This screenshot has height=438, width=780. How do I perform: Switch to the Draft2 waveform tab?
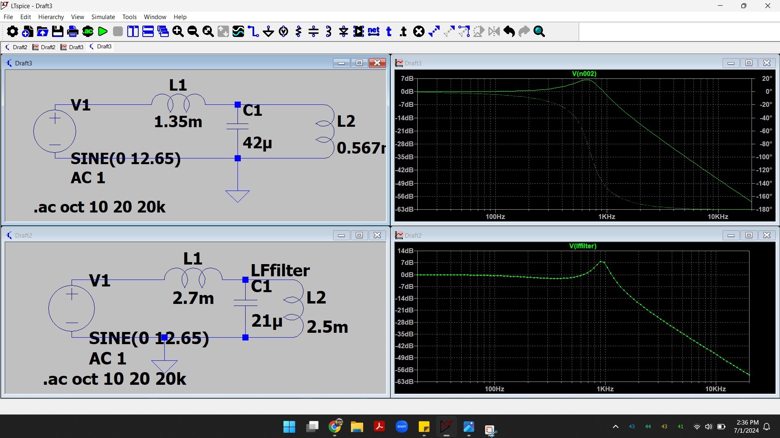(x=44, y=47)
